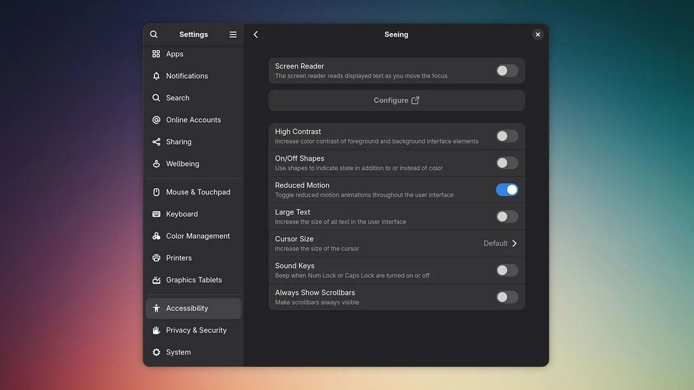Viewport: 694px width, 390px height.
Task: Click the Configure button
Action: coord(396,101)
